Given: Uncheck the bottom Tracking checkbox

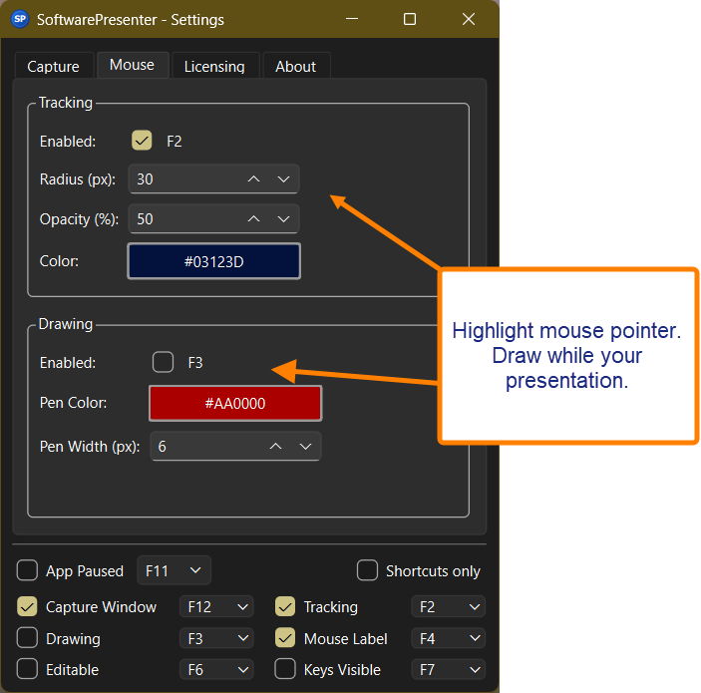Looking at the screenshot, I should pos(285,606).
